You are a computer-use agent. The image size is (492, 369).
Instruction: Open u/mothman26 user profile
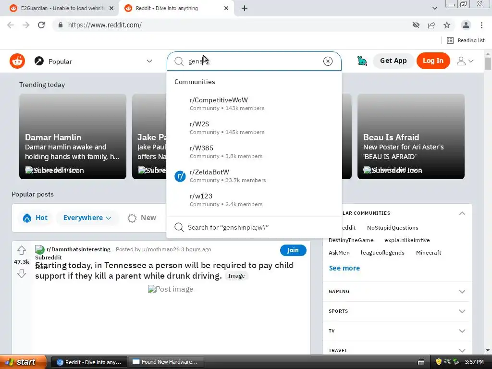pyautogui.click(x=160, y=249)
